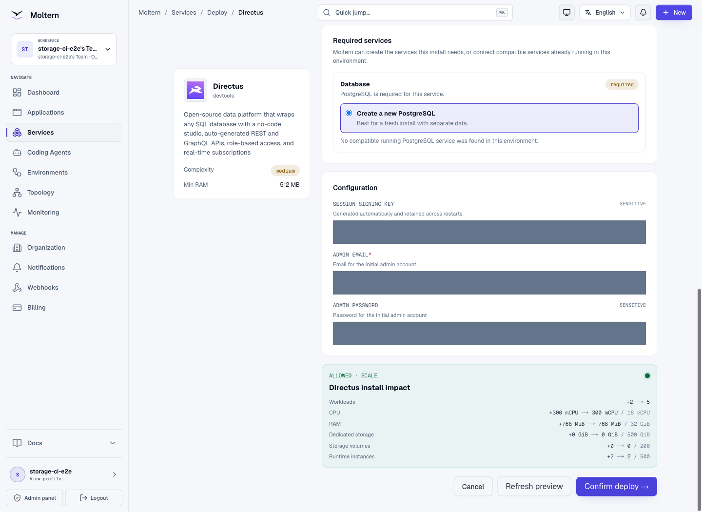Click the 'medium' complexity badge
Screen dimensions: 702x512
point(285,171)
